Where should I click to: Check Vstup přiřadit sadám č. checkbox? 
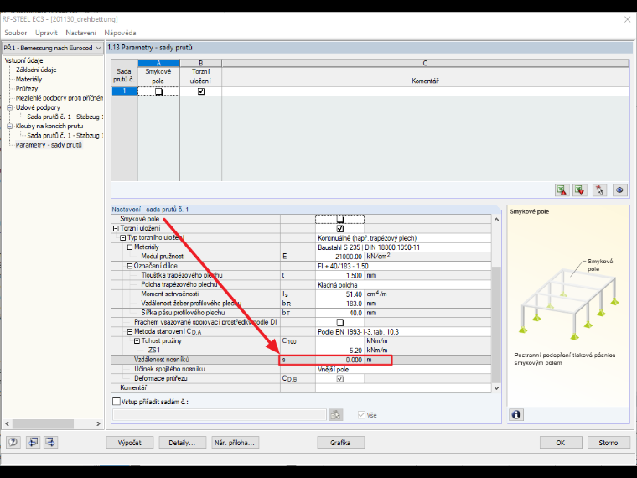coord(117,402)
